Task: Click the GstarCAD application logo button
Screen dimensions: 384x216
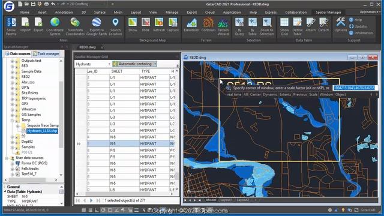Action: 9,6
